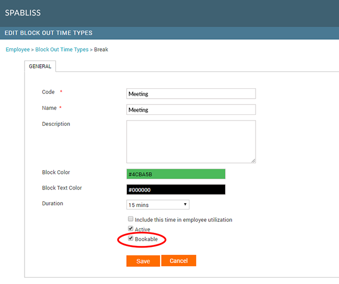Select the Break breadcrumb item
Image resolution: width=339 pixels, height=284 pixels.
101,50
